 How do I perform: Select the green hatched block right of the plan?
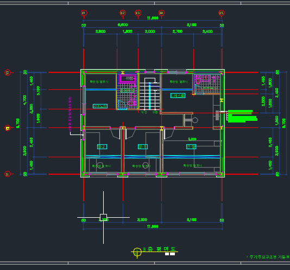click(x=242, y=116)
